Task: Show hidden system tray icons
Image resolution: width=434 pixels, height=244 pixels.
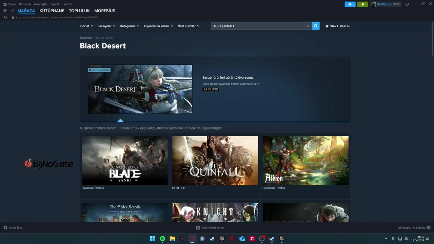Action: [x=386, y=239]
